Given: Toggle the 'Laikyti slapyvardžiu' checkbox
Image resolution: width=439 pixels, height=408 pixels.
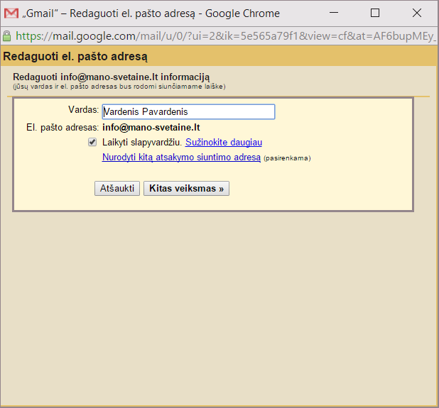Looking at the screenshot, I should pyautogui.click(x=92, y=142).
